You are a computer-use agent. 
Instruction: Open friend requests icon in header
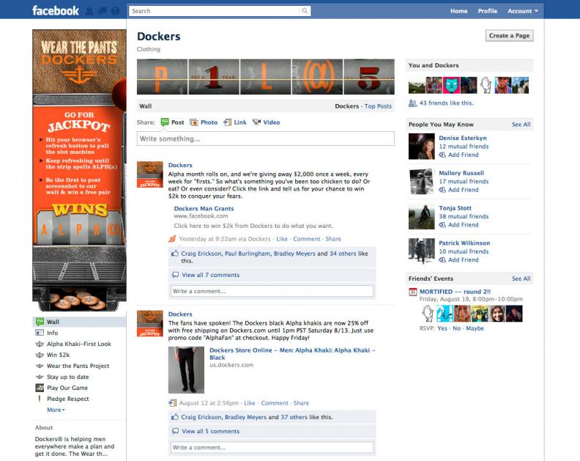tap(89, 11)
